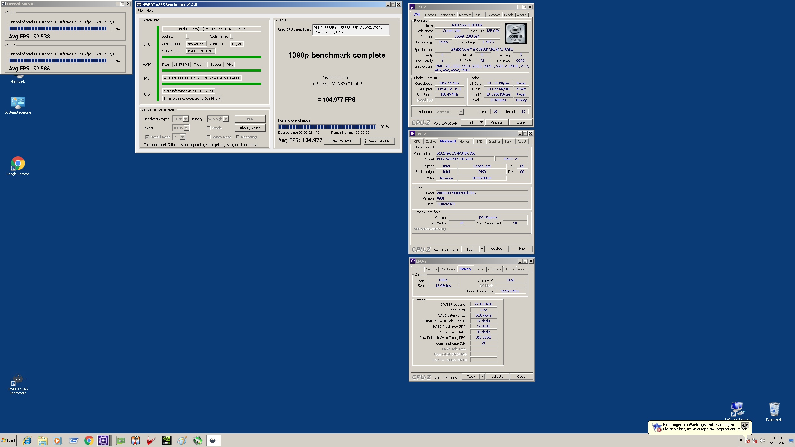This screenshot has width=795, height=447.
Task: Open File menu in HWBOT x265
Action: [140, 11]
